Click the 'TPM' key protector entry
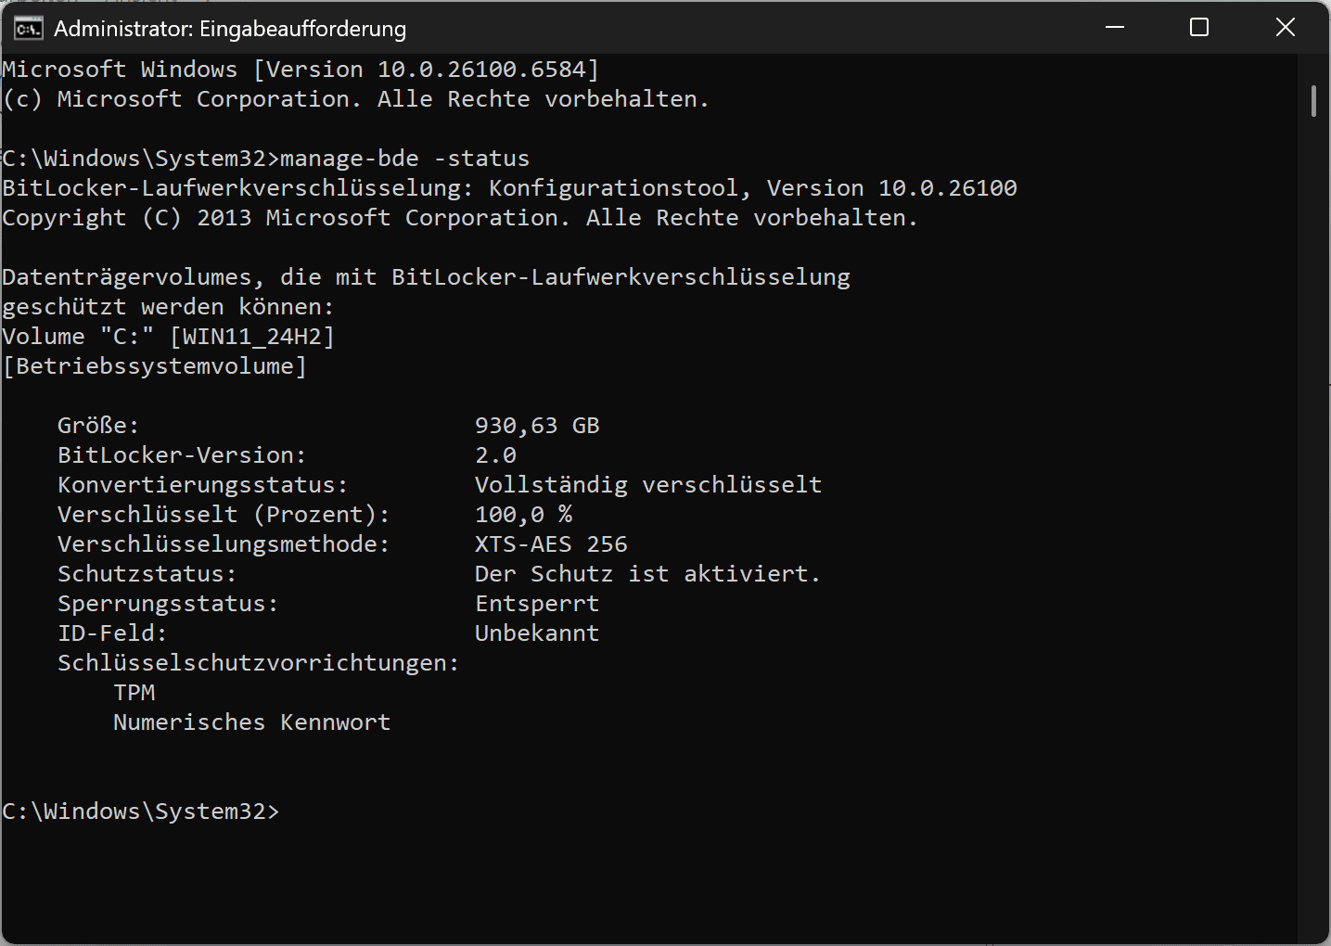1331x946 pixels. click(134, 693)
